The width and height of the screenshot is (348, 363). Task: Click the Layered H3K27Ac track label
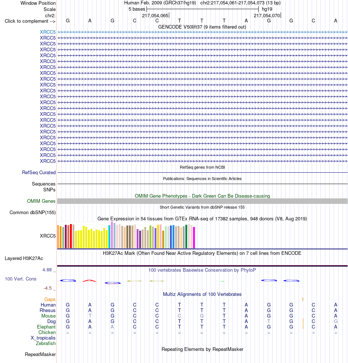coord(24,258)
